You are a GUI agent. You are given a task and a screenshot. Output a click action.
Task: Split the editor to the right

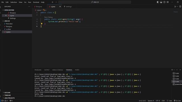180,7
